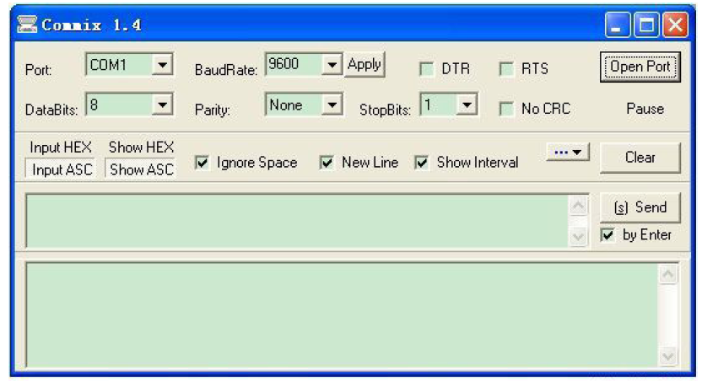Apply the selected baud rate
The width and height of the screenshot is (702, 381).
pos(364,65)
